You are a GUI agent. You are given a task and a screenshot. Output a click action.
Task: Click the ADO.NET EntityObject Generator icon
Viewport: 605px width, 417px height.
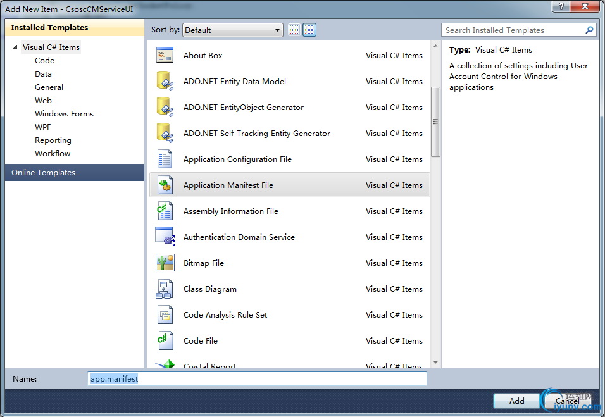coord(165,107)
